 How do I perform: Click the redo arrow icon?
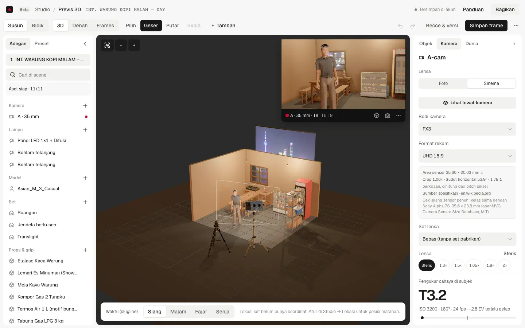[x=413, y=26]
